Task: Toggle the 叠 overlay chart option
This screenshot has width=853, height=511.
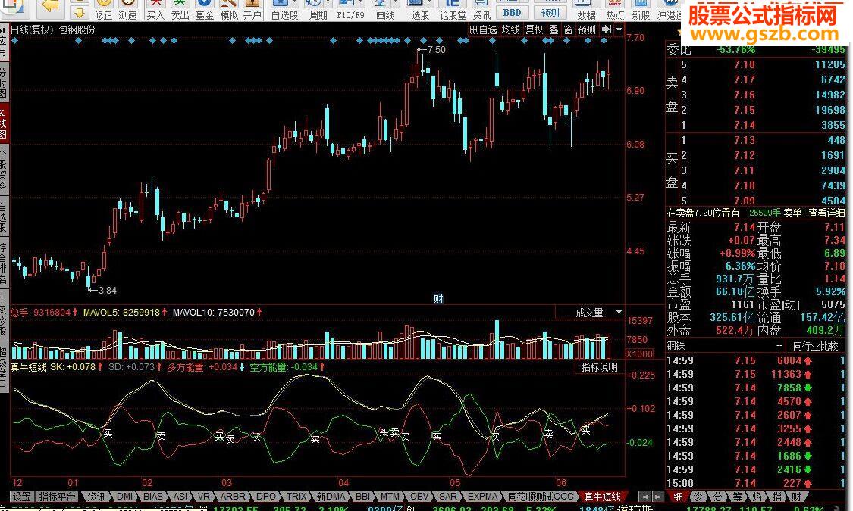Action: [554, 30]
